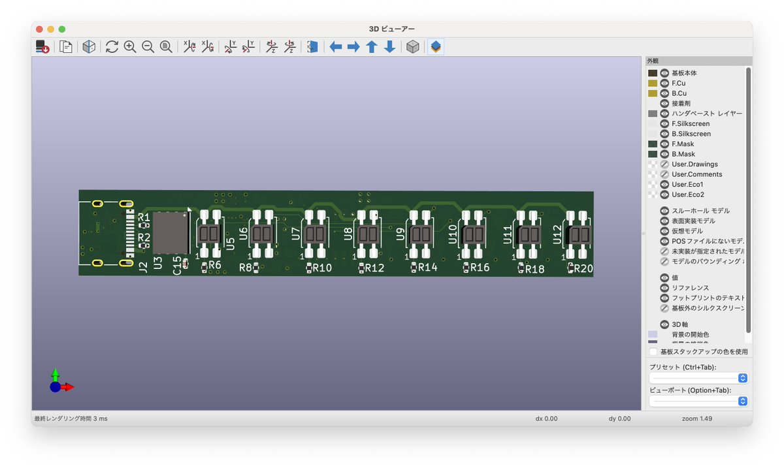Show models marked 未実装が指定されたモデル

click(664, 251)
